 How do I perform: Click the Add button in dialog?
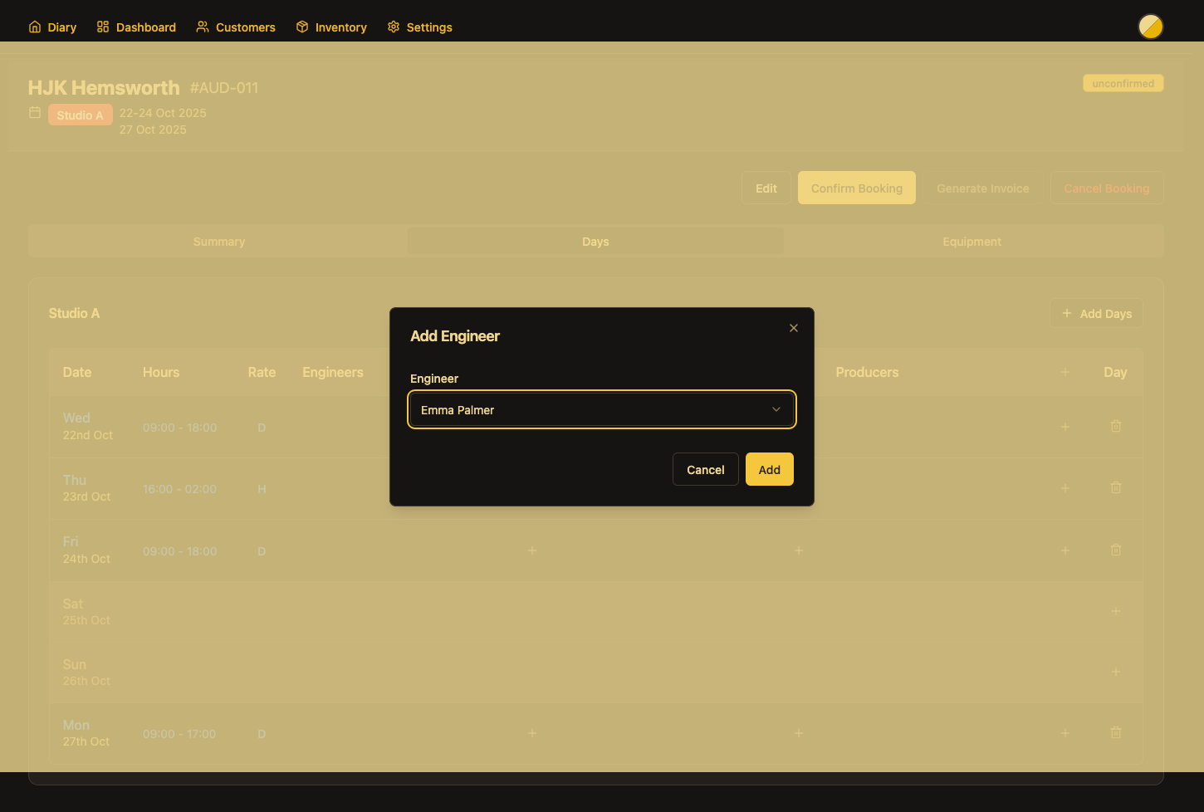[769, 469]
